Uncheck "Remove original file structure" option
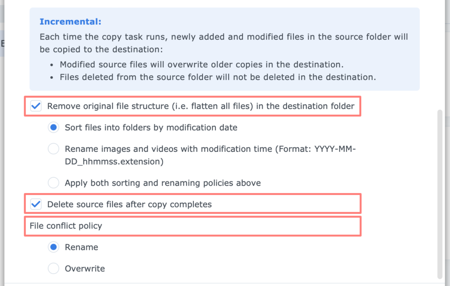The width and height of the screenshot is (450, 286). click(36, 106)
